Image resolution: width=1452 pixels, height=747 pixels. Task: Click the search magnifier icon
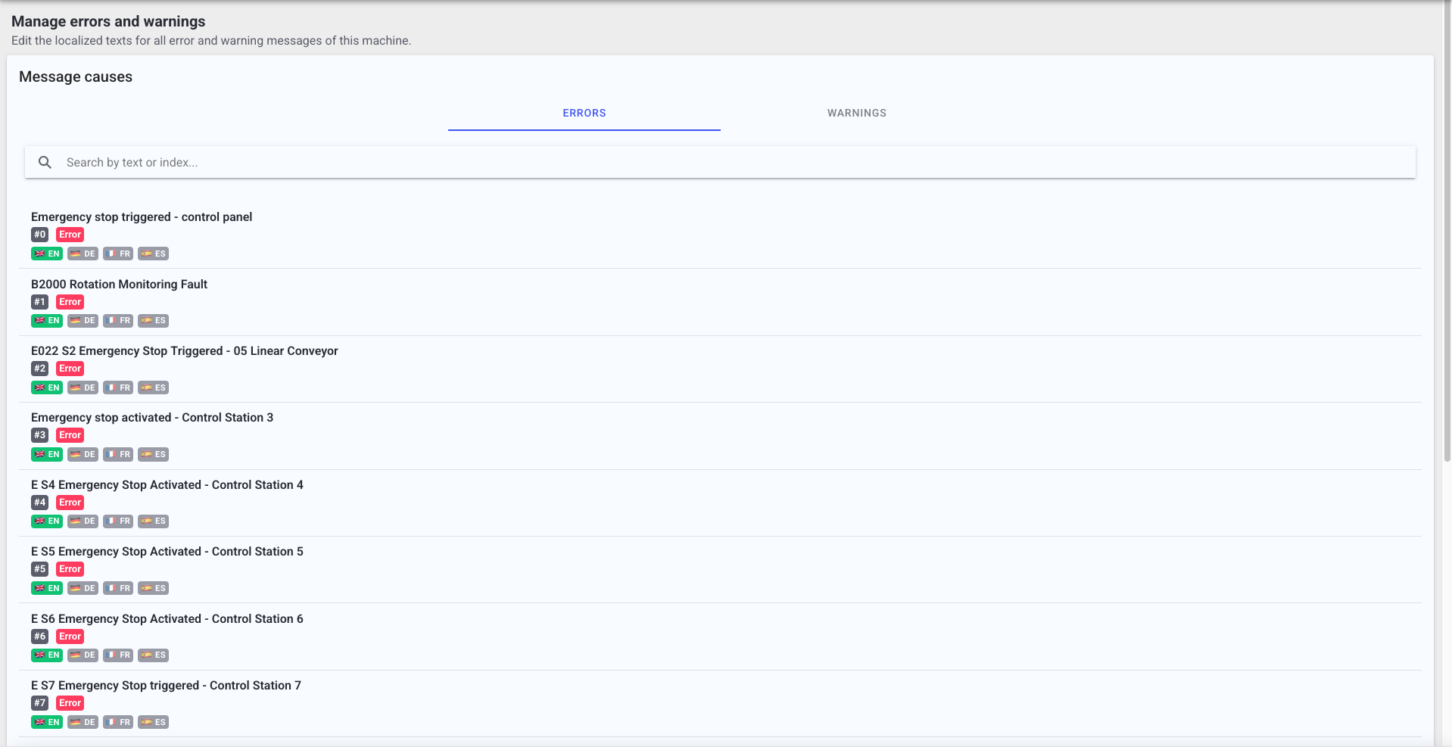(x=45, y=162)
